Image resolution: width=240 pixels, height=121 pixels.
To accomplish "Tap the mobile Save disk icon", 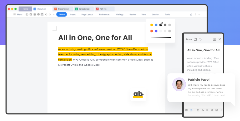I will click(195, 39).
